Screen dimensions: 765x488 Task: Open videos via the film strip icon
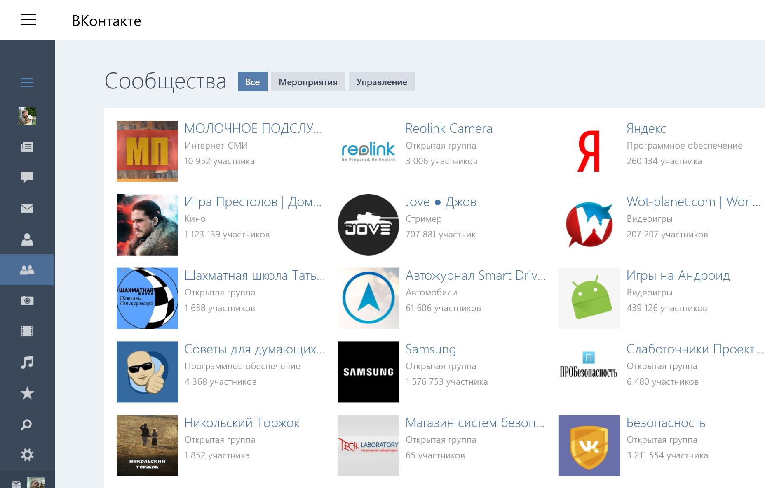[27, 331]
